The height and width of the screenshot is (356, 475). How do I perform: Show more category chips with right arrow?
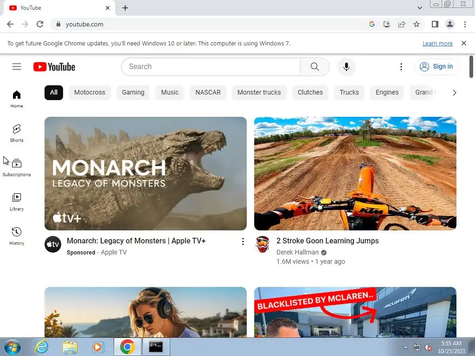tap(455, 93)
